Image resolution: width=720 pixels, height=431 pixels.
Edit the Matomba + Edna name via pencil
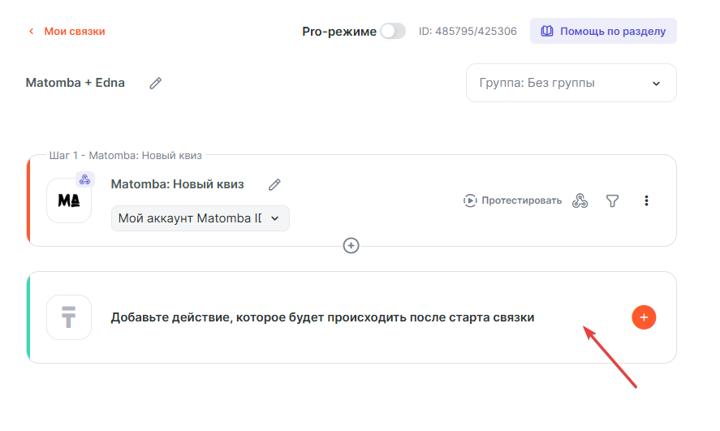click(155, 83)
